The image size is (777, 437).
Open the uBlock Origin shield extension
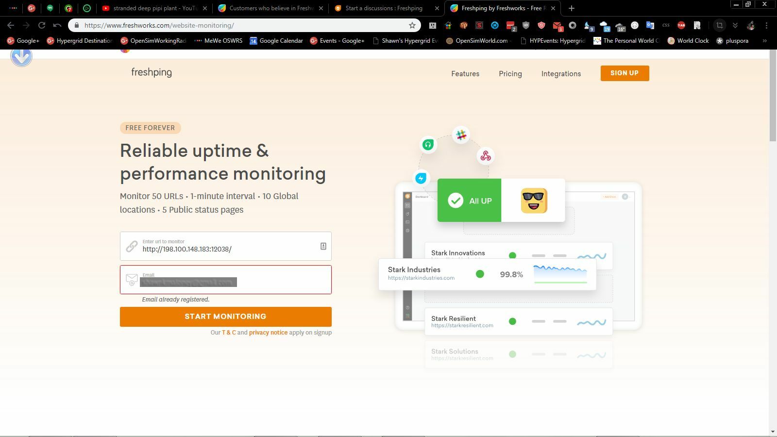pyautogui.click(x=526, y=25)
